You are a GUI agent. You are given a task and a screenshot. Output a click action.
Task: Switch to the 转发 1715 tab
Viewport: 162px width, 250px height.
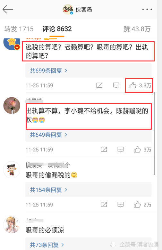(19, 29)
